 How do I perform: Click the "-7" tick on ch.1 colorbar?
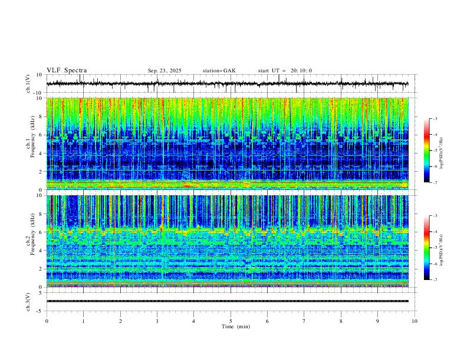[x=435, y=182]
